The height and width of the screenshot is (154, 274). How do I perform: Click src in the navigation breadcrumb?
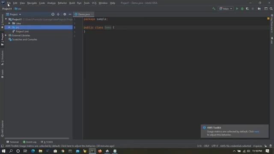pyautogui.click(x=18, y=9)
